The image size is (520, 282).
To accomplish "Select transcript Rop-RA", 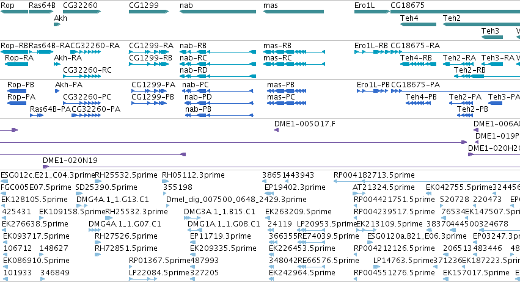I will pyautogui.click(x=19, y=58).
